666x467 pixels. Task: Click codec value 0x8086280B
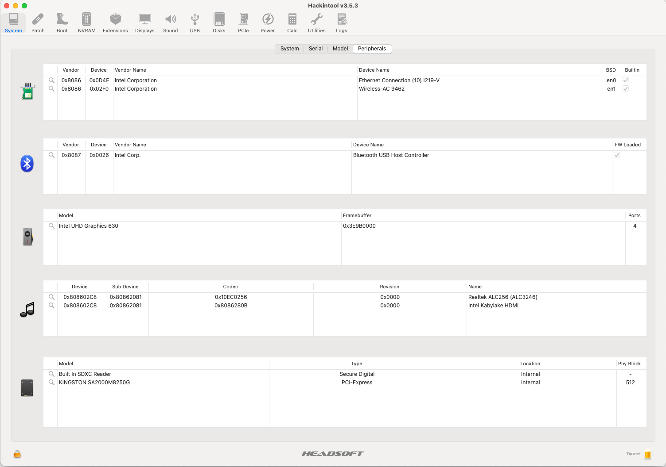point(231,306)
